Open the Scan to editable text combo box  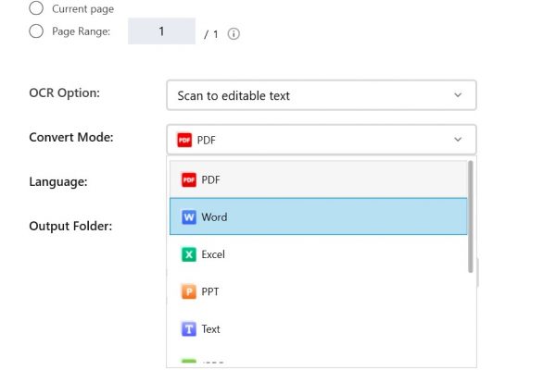[x=322, y=95]
